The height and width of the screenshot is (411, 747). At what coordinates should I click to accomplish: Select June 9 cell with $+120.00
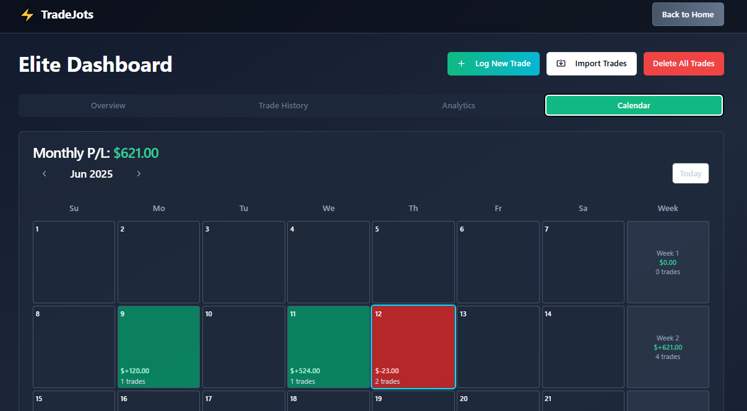pos(158,347)
